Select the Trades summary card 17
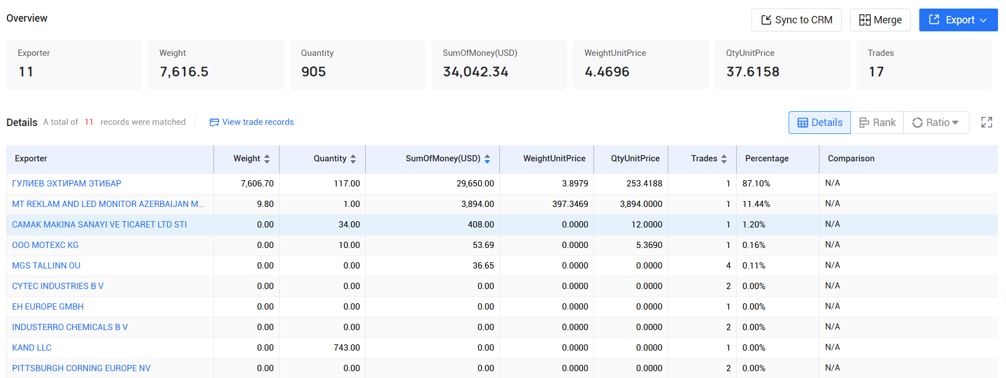This screenshot has height=378, width=1006. click(924, 64)
